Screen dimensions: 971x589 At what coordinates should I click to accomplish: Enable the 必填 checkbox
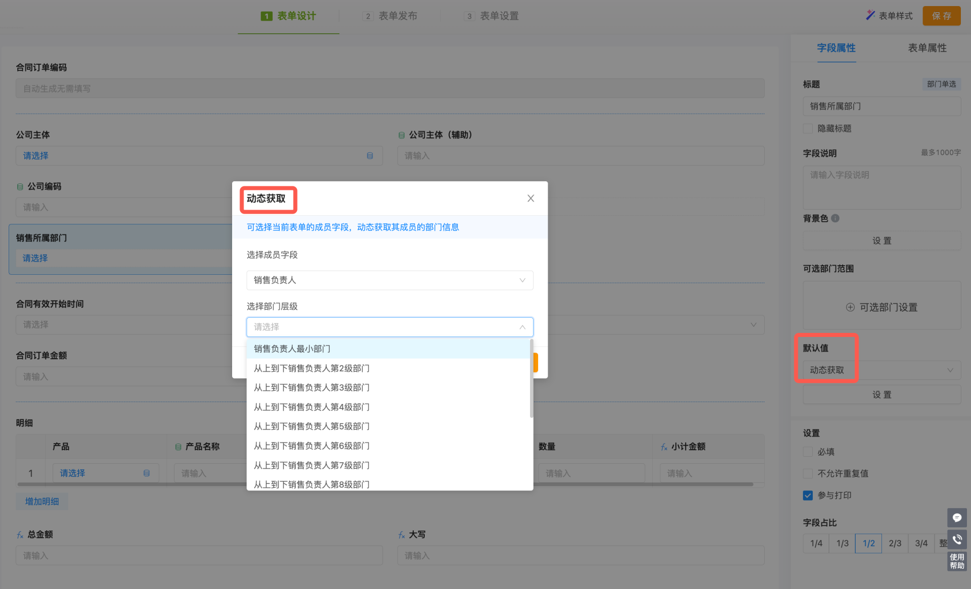(x=808, y=452)
